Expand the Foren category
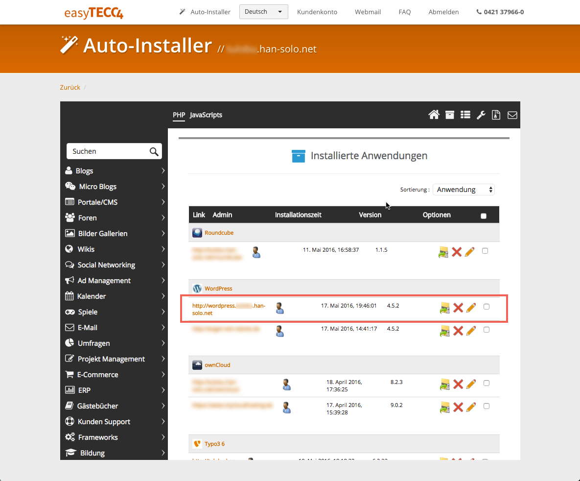 (115, 218)
